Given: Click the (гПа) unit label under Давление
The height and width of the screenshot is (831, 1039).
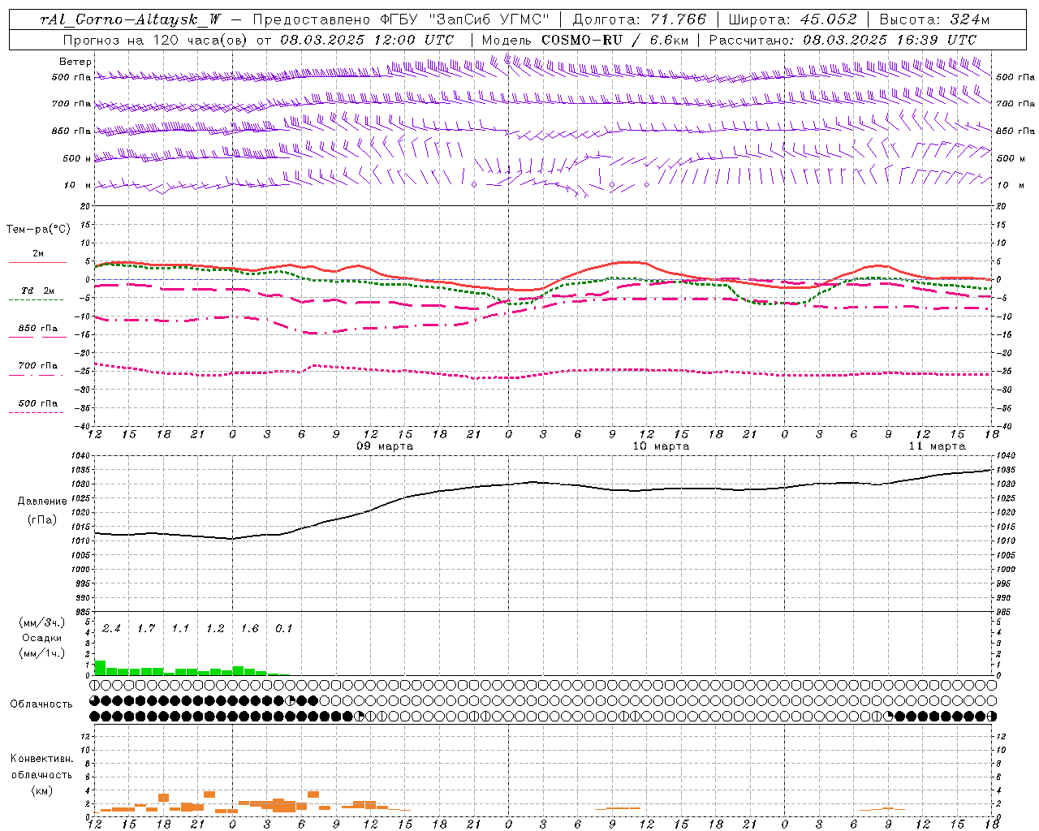Looking at the screenshot, I should (x=42, y=520).
